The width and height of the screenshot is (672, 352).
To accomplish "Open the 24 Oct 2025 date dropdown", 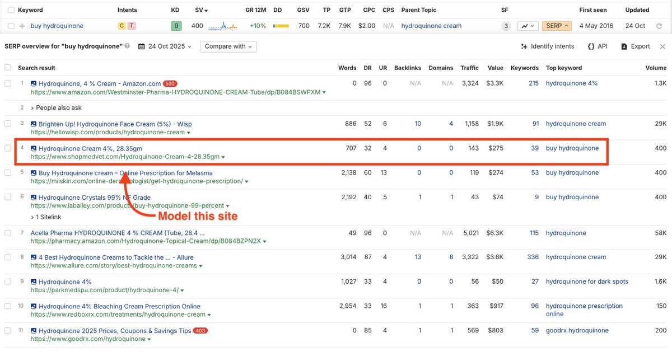I will pyautogui.click(x=165, y=46).
